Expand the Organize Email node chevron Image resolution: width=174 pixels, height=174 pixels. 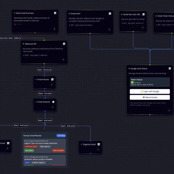(98, 150)
